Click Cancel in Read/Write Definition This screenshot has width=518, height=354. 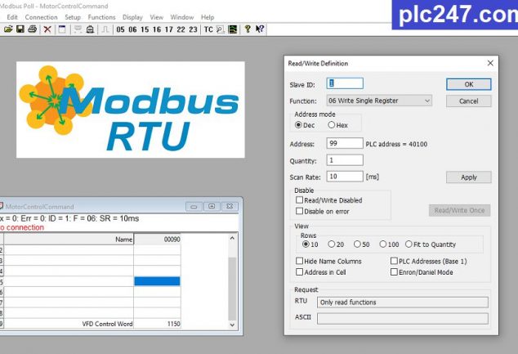click(469, 101)
